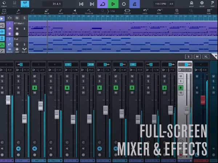The width and height of the screenshot is (218, 163).
Task: Open the Help question mark icon
Action: [212, 4]
